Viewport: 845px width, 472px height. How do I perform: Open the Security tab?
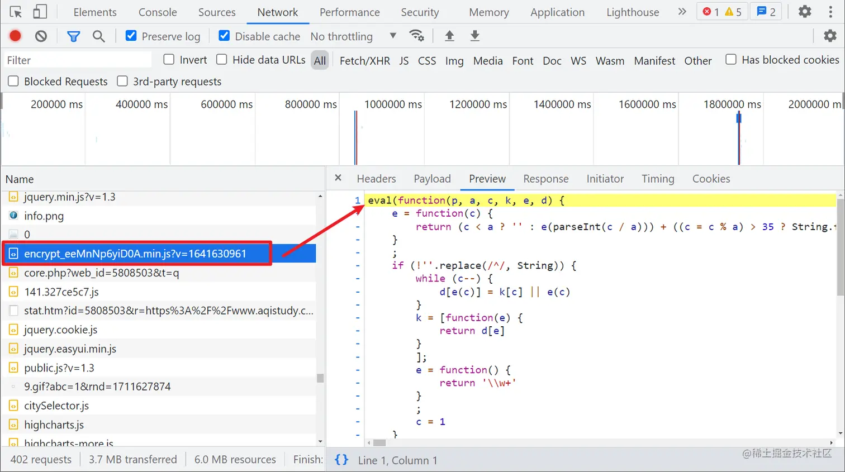point(420,12)
